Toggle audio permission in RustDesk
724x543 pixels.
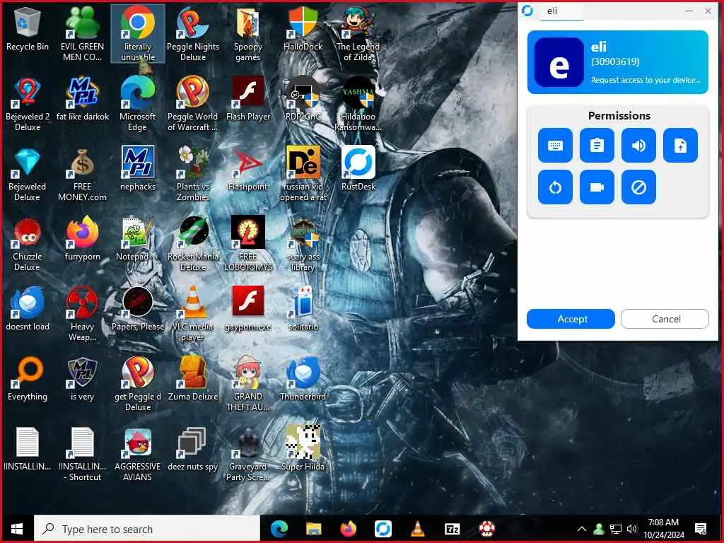point(638,146)
